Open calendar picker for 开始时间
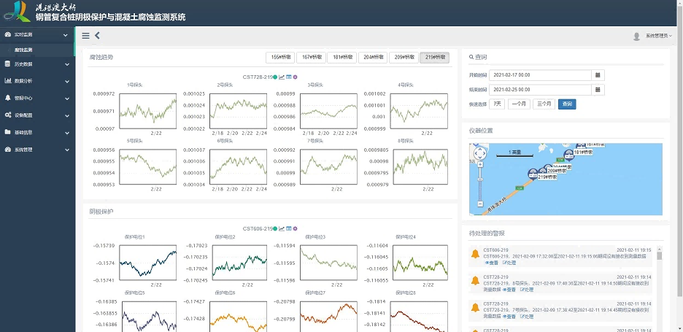 598,74
